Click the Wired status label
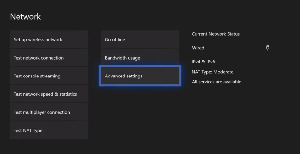Image resolution: width=300 pixels, height=154 pixels. click(198, 48)
